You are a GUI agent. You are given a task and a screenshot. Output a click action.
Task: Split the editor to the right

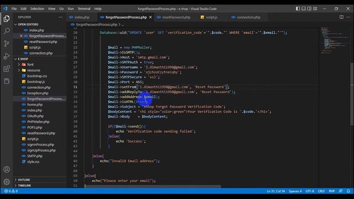[341, 17]
